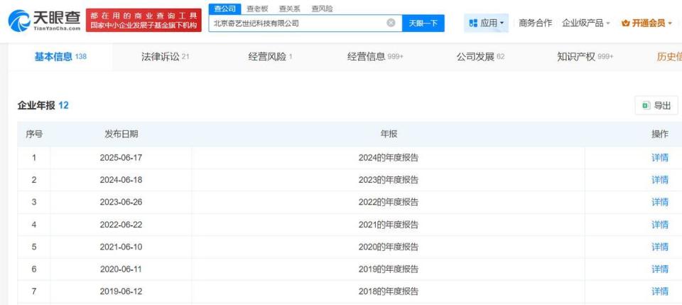Click the date 2024-06-18
Image resolution: width=682 pixels, height=305 pixels.
tap(121, 180)
